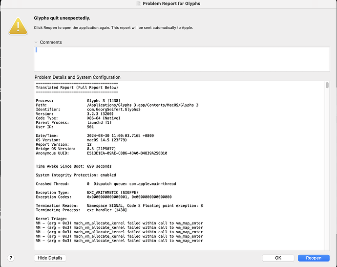Click inside the Comments text field
Viewport: 337px width, 267px height.
tap(181, 59)
